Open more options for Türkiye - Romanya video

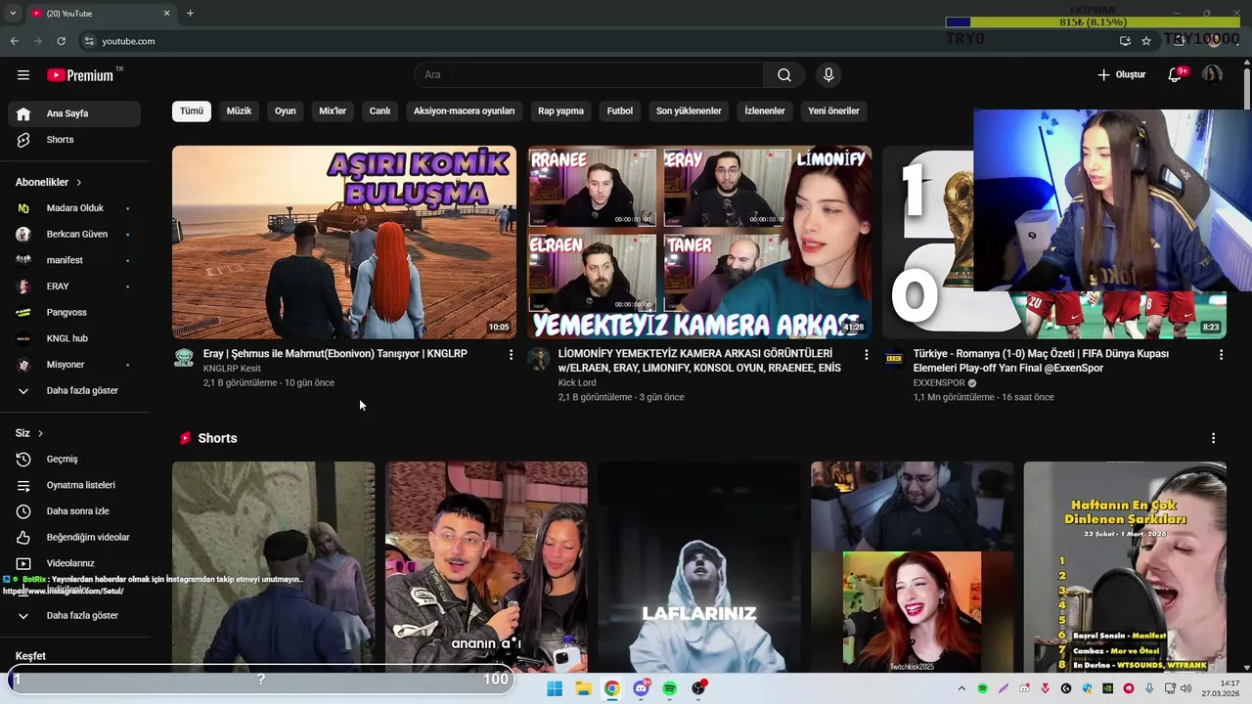tap(1221, 355)
